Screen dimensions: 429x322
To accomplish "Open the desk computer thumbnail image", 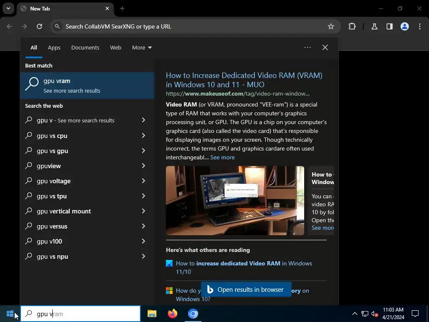I will point(235,200).
